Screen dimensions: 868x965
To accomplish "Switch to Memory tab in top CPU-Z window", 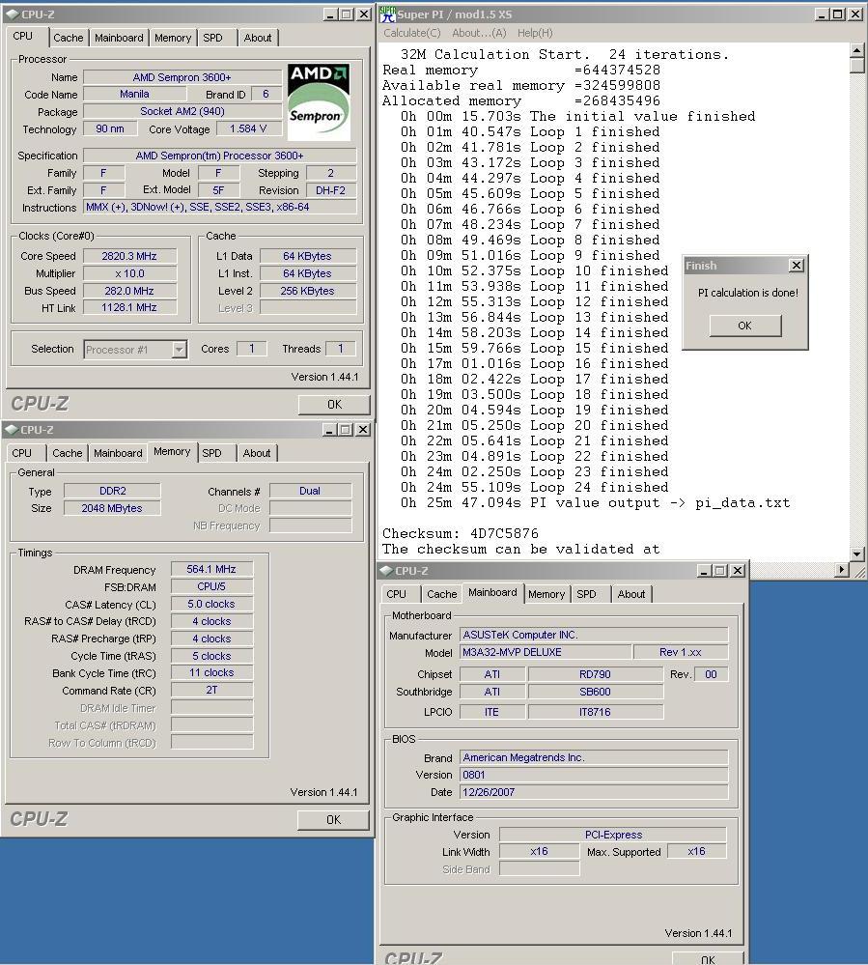I will click(173, 38).
